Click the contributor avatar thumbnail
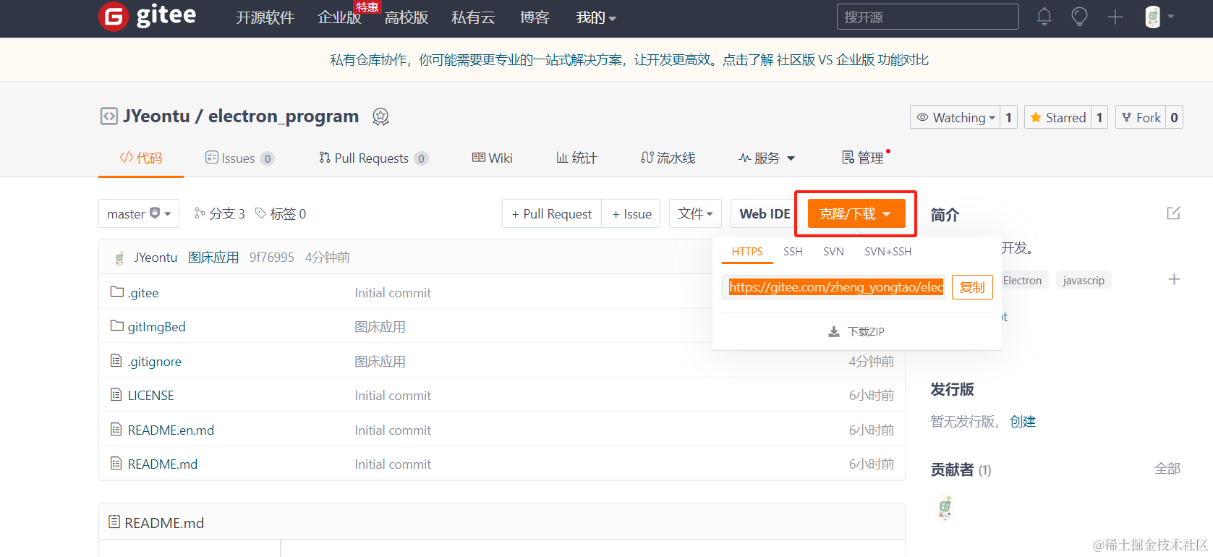 tap(945, 508)
